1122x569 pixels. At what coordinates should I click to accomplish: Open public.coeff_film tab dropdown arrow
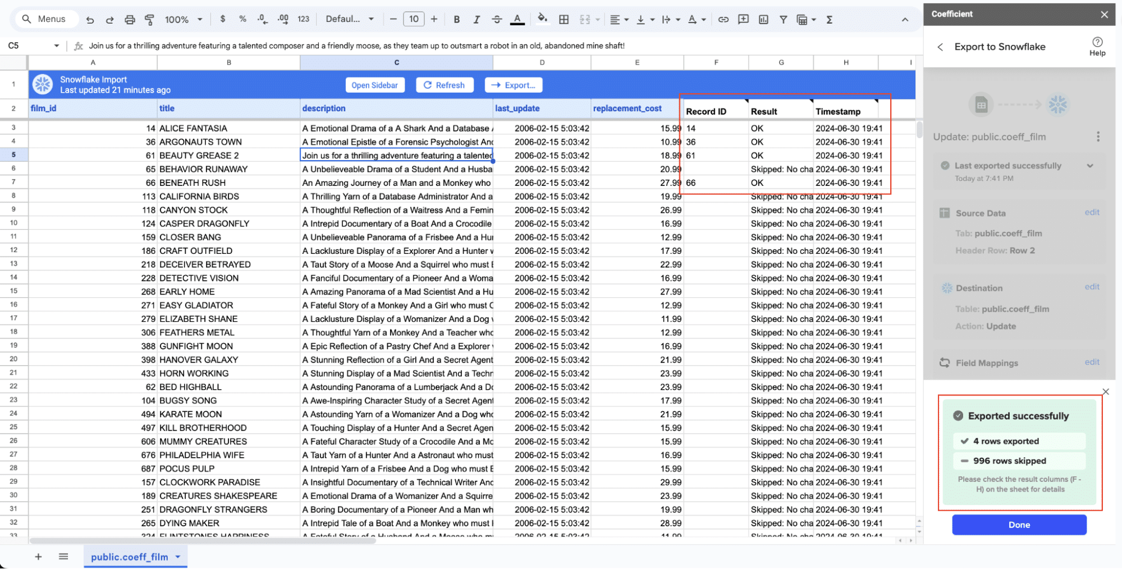pos(178,557)
